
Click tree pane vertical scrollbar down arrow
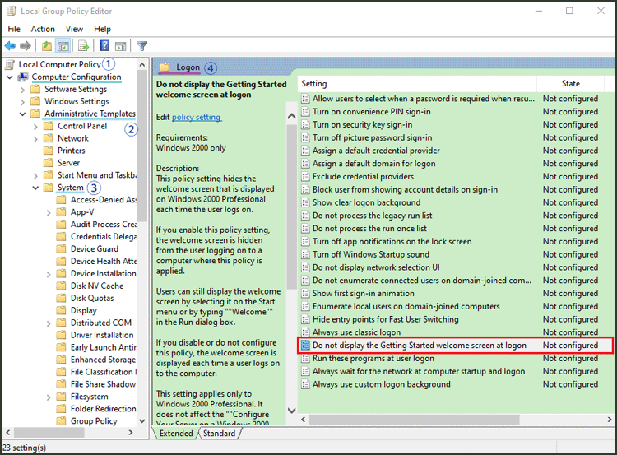[142, 420]
